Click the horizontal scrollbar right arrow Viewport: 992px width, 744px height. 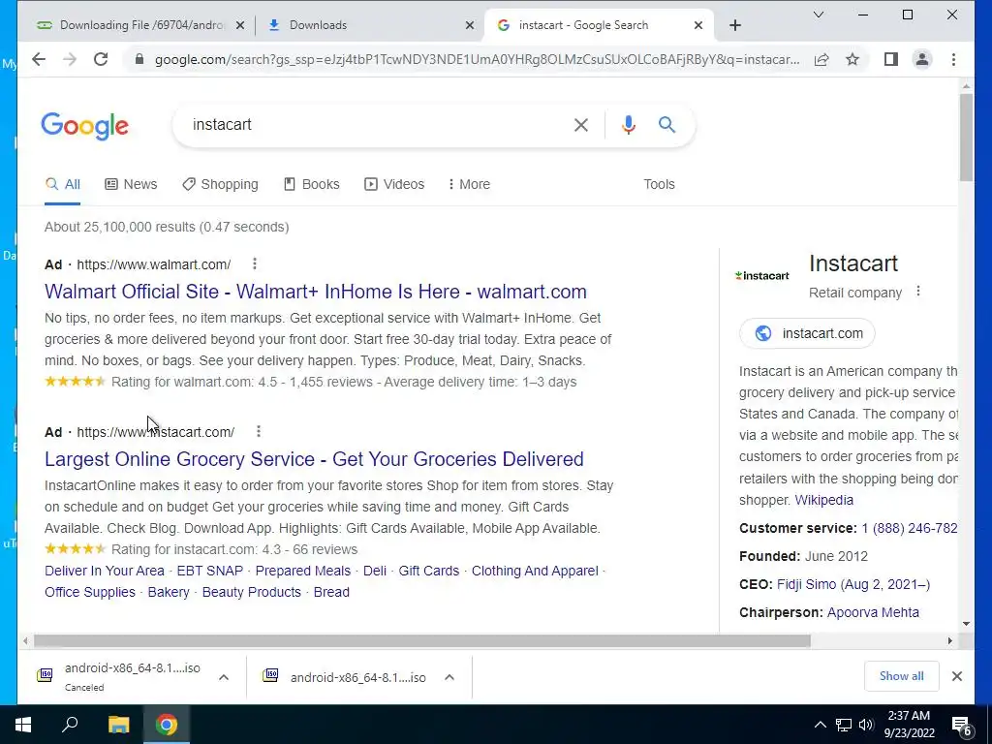[x=949, y=641]
